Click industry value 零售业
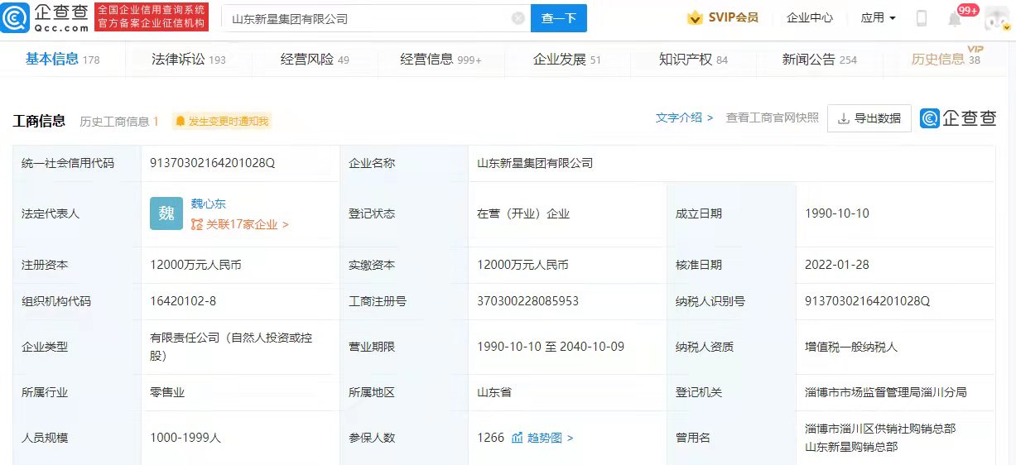 [167, 392]
